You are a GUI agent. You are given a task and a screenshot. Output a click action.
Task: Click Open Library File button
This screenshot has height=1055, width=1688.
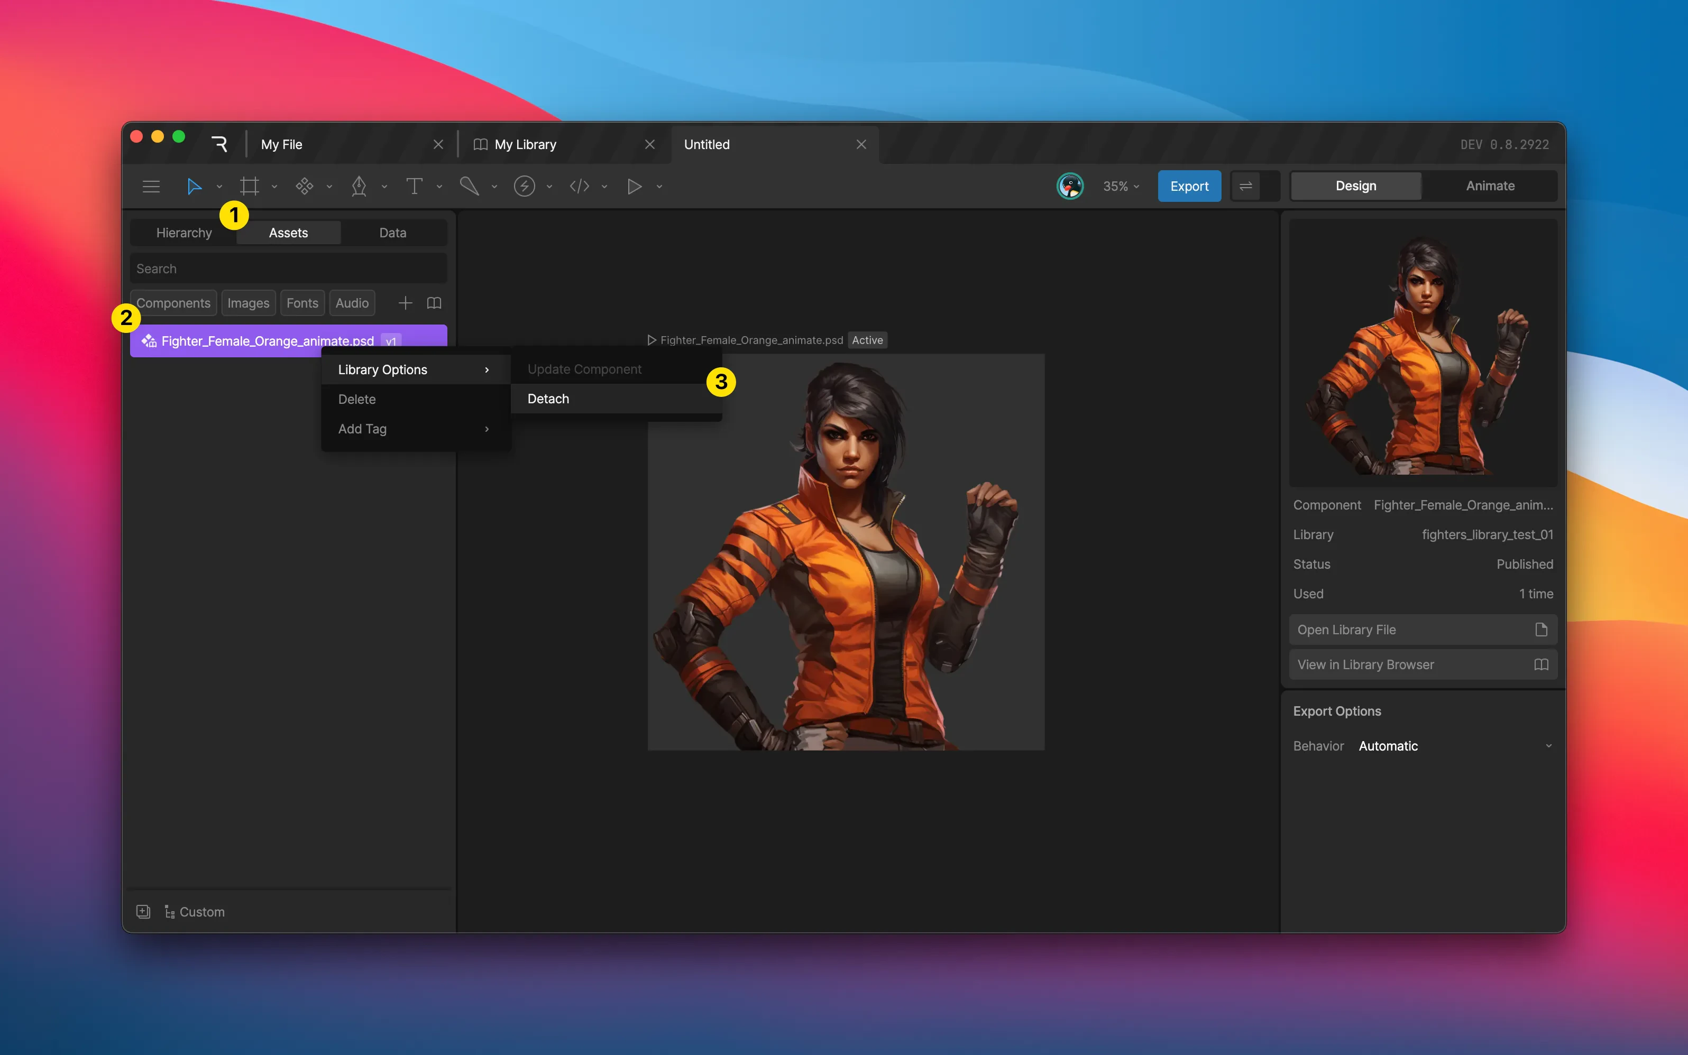click(1422, 630)
